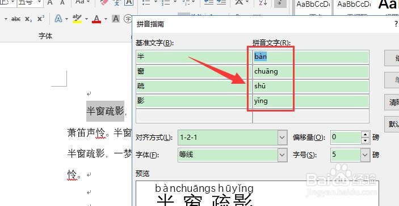Click the 偏移量 offset field showing 0
Screen dimensions: 399x206
pos(346,138)
